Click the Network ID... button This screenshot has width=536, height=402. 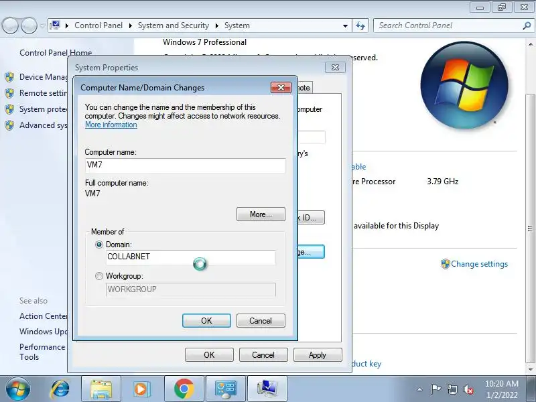(x=311, y=217)
